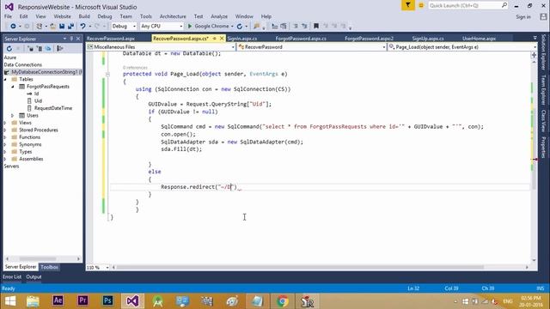Screen dimensions: 550x309
Task: Open After Effects from the taskbar
Action: click(58, 301)
